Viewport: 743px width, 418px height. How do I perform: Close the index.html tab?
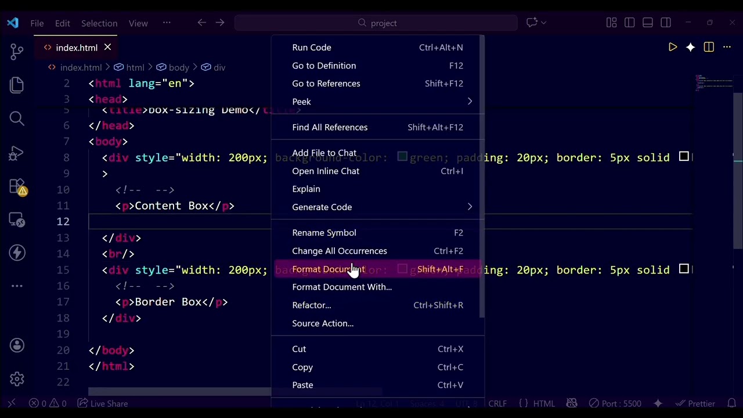click(107, 47)
